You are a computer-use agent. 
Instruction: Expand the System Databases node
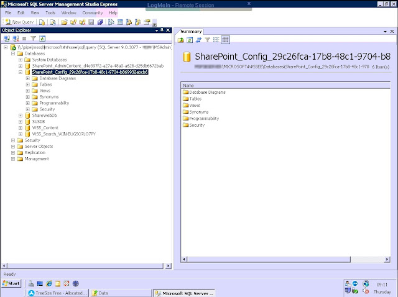pyautogui.click(x=21, y=60)
